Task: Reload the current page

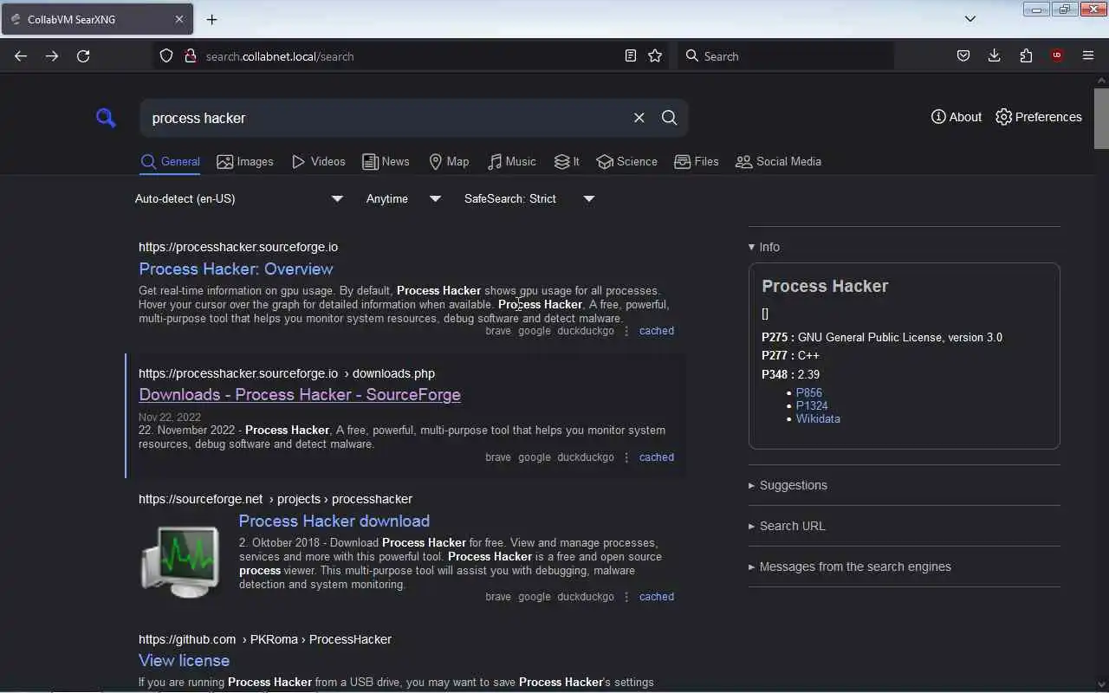Action: pyautogui.click(x=83, y=56)
